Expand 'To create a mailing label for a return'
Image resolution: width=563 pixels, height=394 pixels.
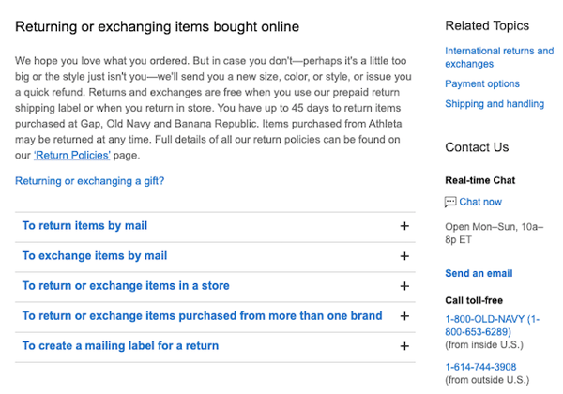tap(120, 346)
